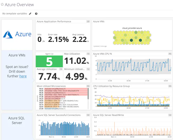Click the 'Azure SQL Server Successful Connections' title
173x140 pixels.
pyautogui.click(x=59, y=115)
